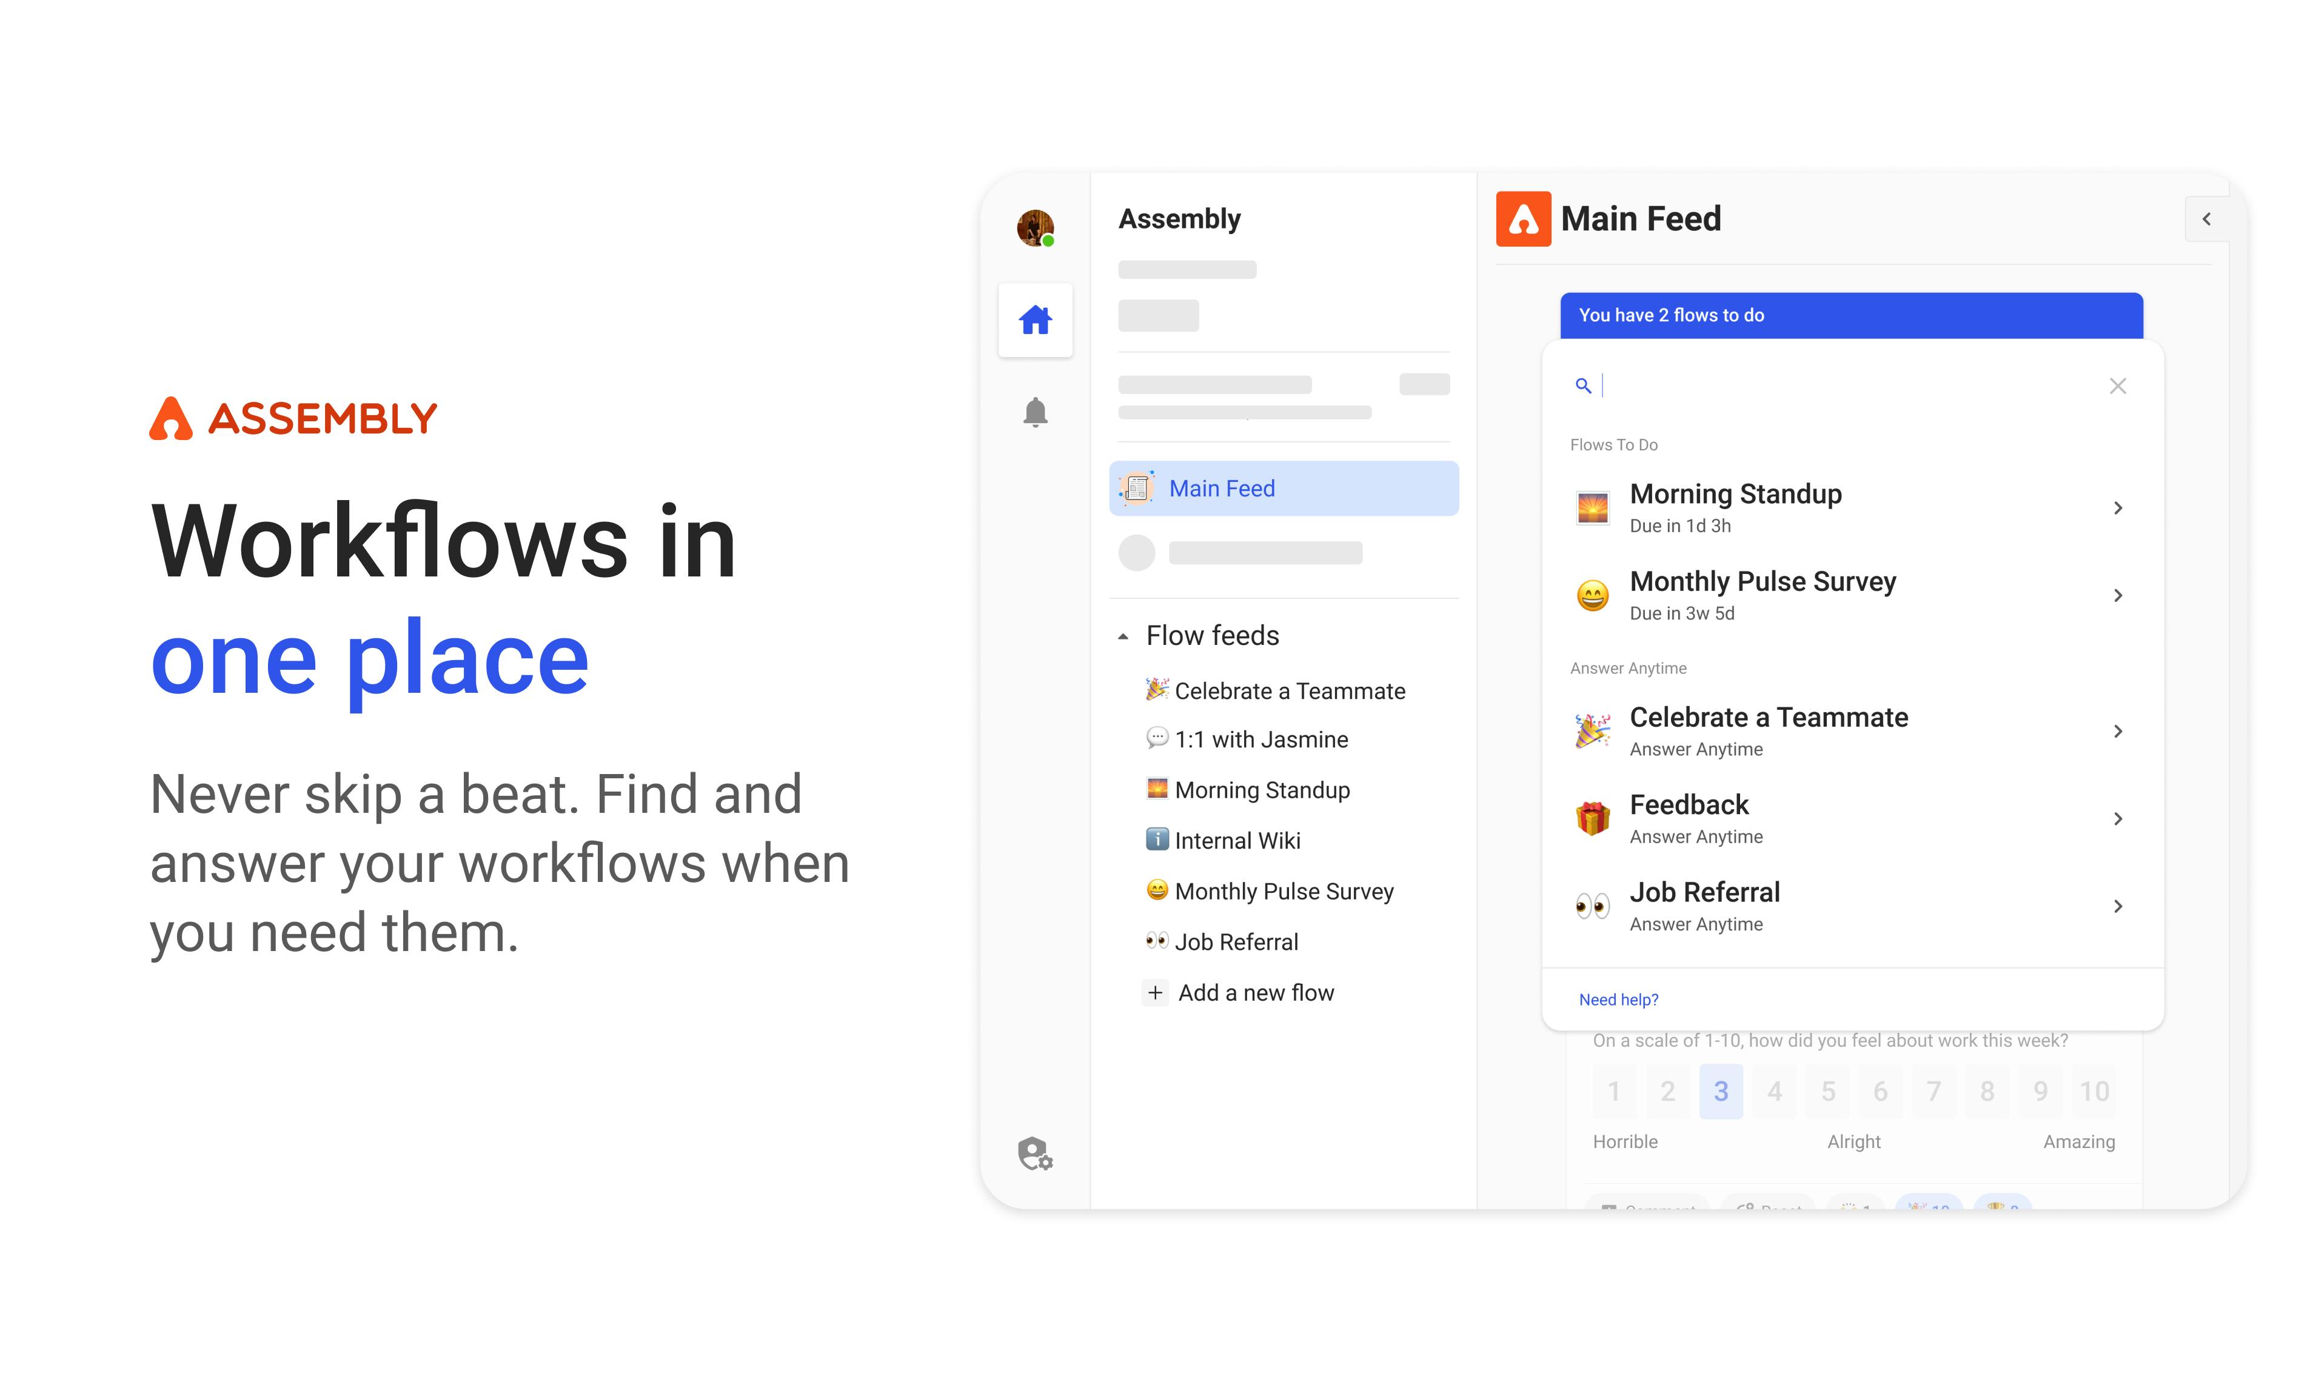Open the Monthly Pulse Survey feed in sidebar
This screenshot has width=2310, height=1382.
[x=1268, y=891]
